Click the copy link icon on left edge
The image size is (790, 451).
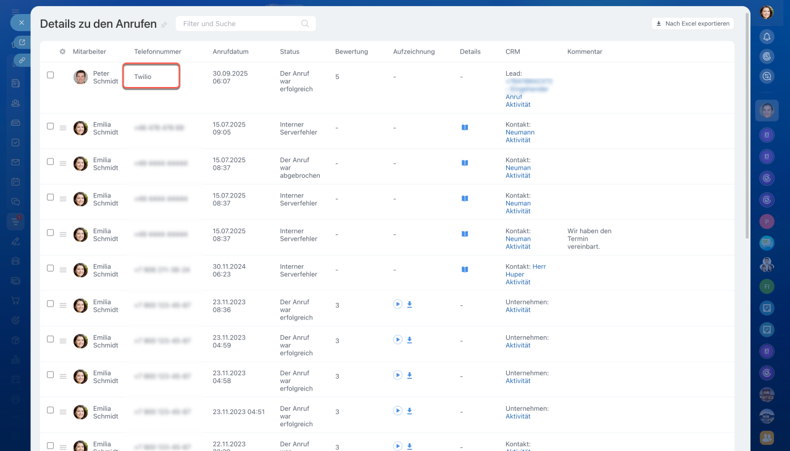point(22,60)
